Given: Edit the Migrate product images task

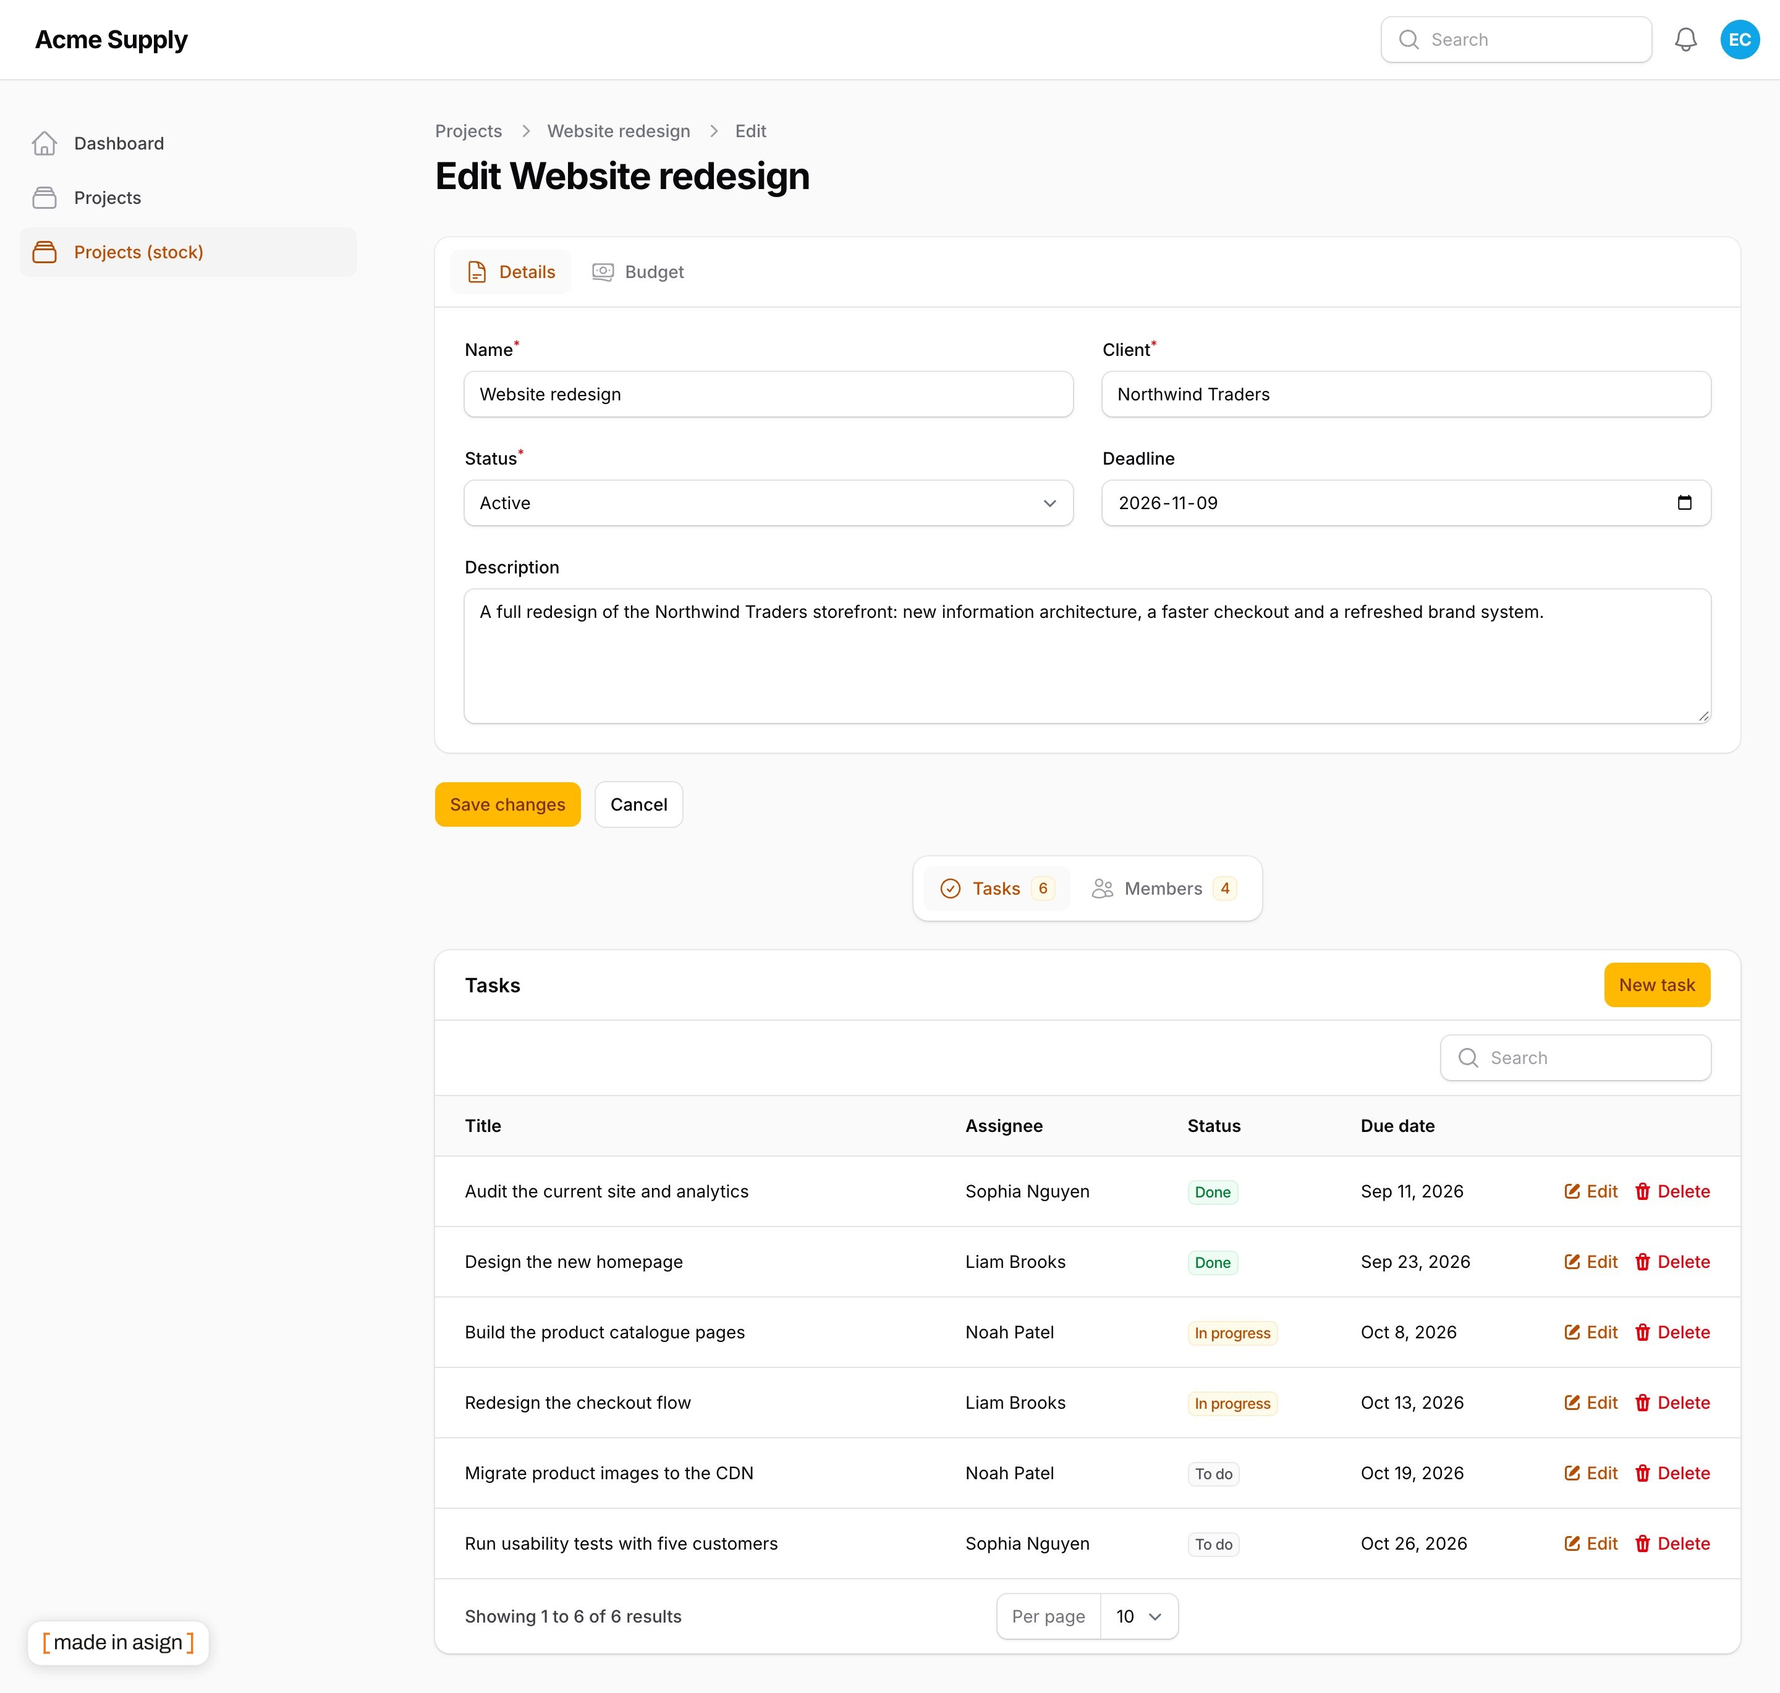Looking at the screenshot, I should (1590, 1473).
